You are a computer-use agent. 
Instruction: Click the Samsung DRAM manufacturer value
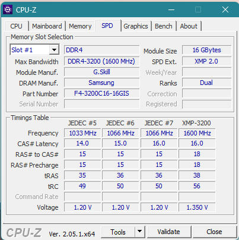click(102, 83)
